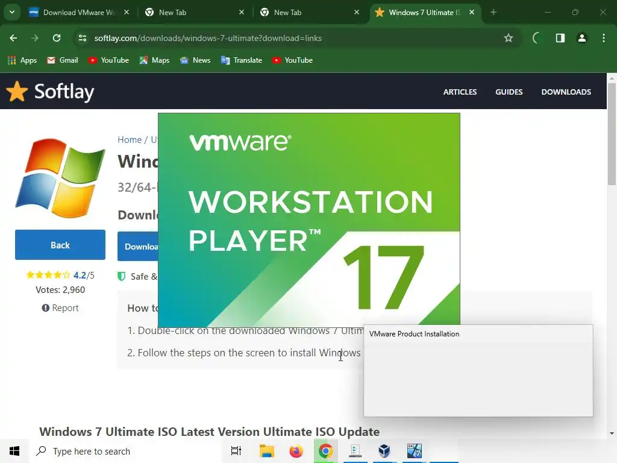Click the scrollbar down arrow

tap(612, 433)
